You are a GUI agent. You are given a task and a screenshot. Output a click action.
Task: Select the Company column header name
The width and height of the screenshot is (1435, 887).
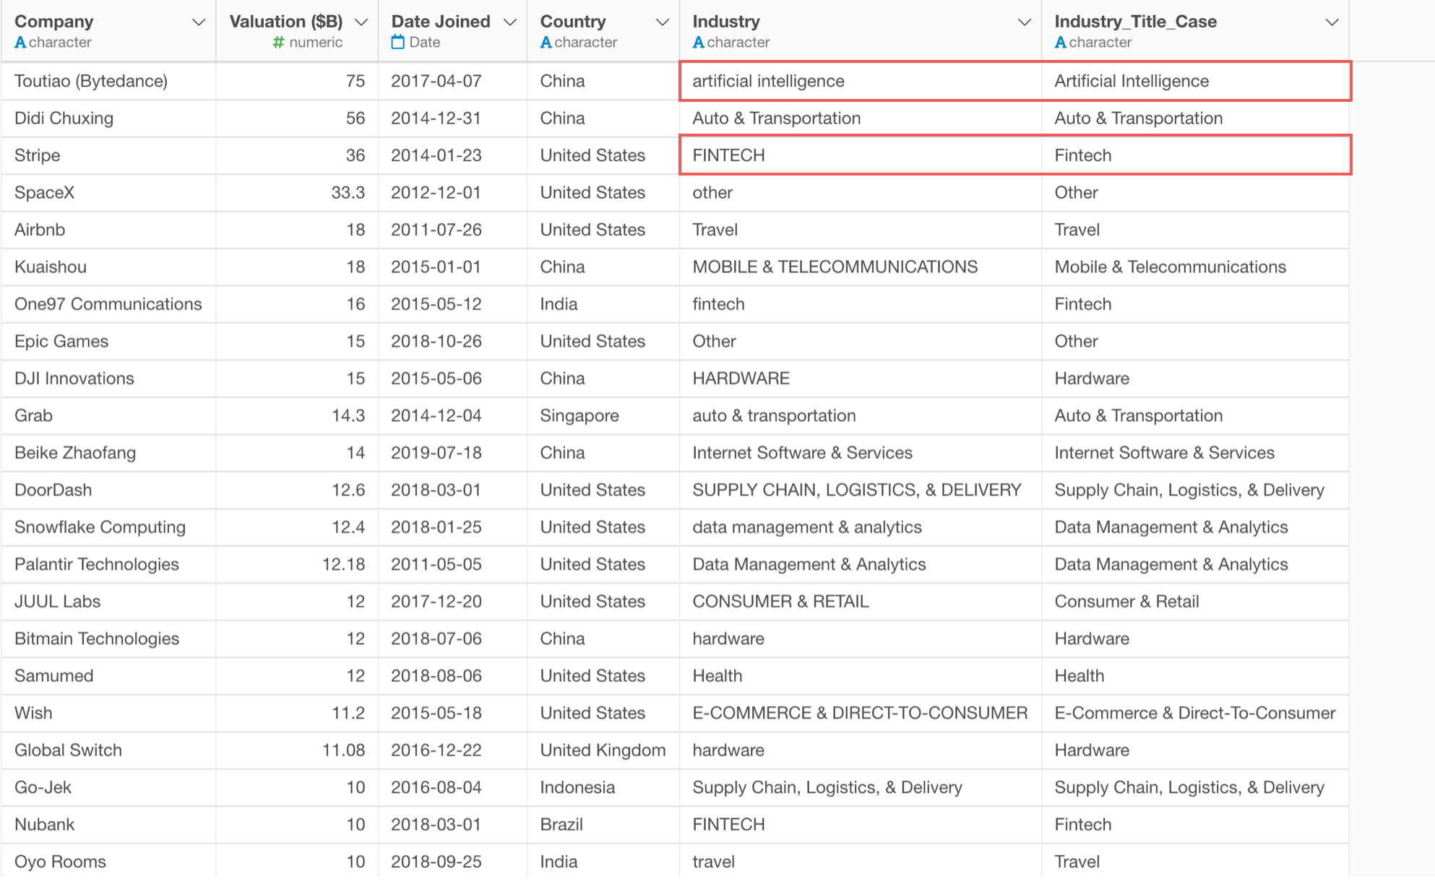(x=54, y=22)
